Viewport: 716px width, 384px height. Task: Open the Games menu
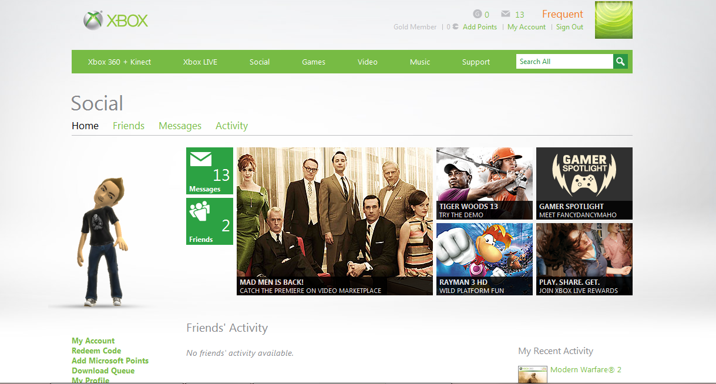click(x=314, y=62)
